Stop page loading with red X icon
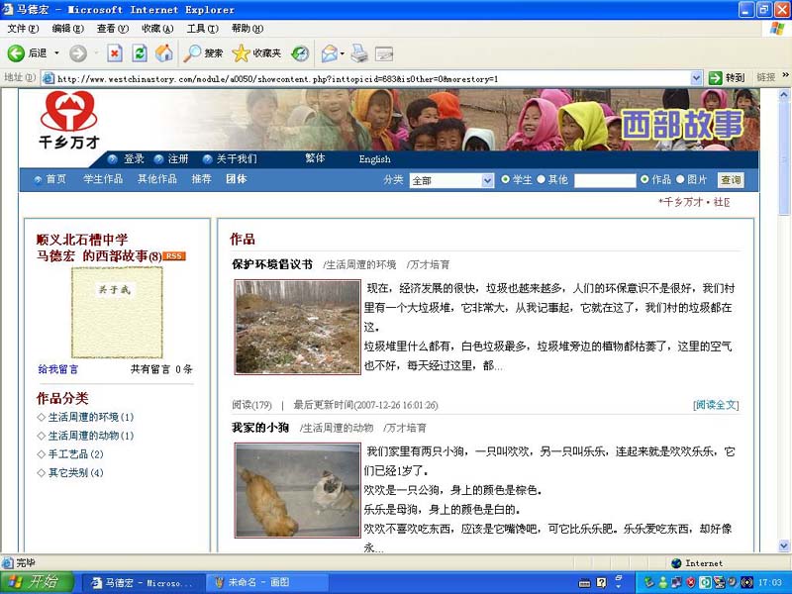 coord(115,53)
